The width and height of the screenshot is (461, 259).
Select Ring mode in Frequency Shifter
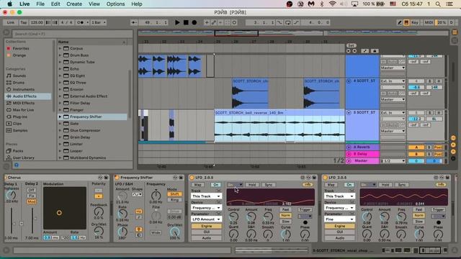pyautogui.click(x=174, y=200)
